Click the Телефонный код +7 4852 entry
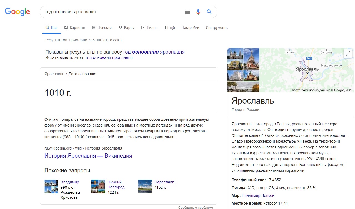Image resolution: width=355 pixels, height=209 pixels. click(x=256, y=180)
